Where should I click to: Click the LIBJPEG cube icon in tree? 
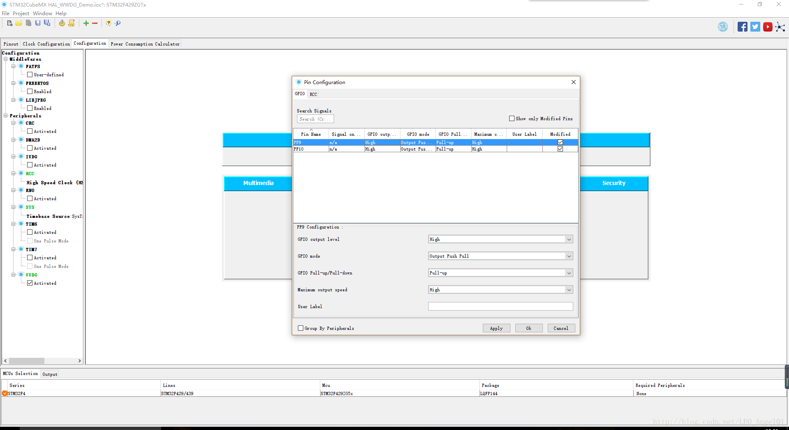[21, 100]
